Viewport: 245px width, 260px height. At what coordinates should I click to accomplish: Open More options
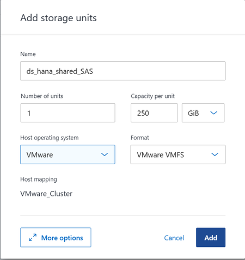(56, 237)
